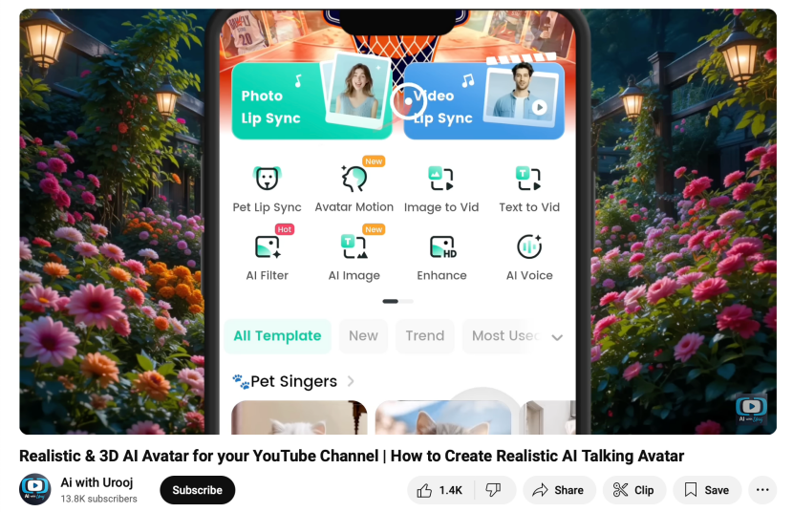Expand the Pet Singers section arrow
The height and width of the screenshot is (512, 793).
tap(351, 381)
